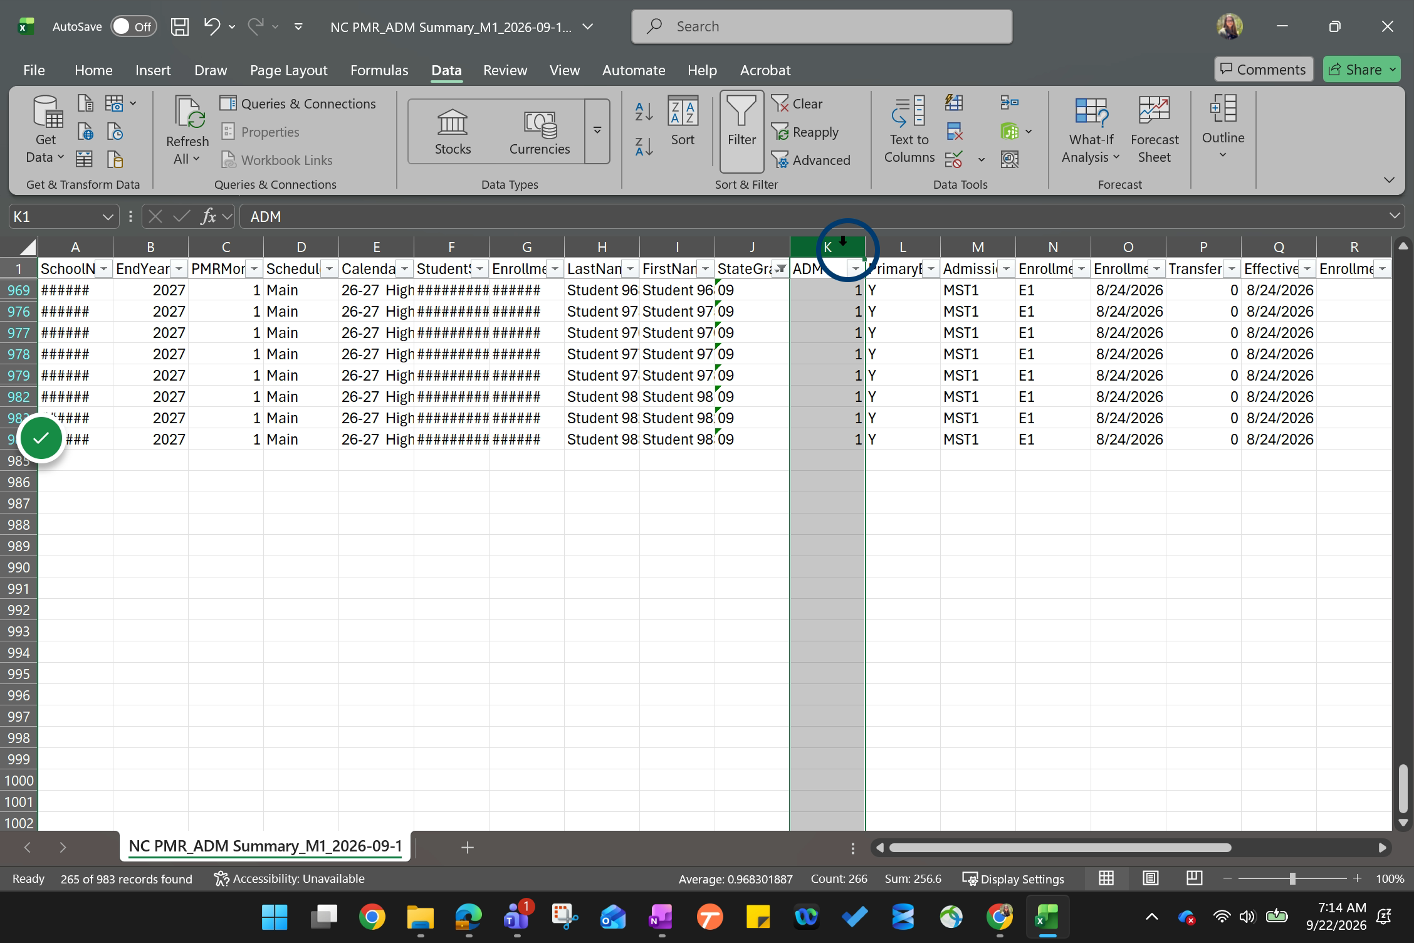
Task: Click the Windows Start button
Action: pyautogui.click(x=275, y=917)
